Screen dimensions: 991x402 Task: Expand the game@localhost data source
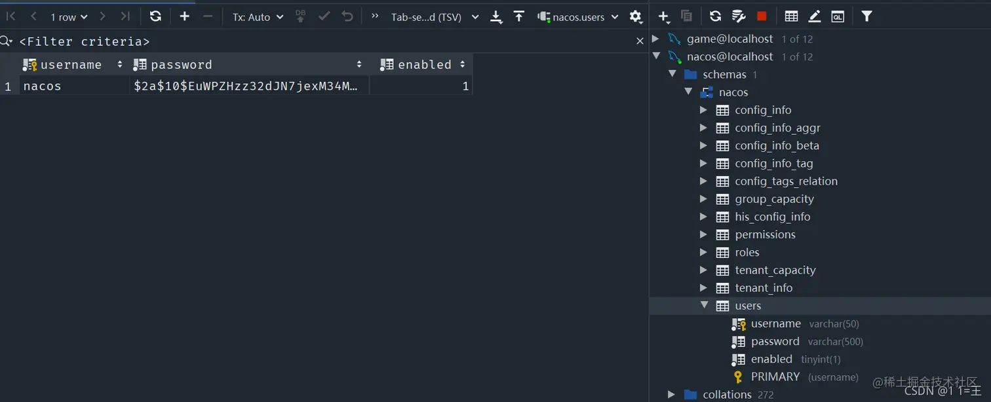coord(655,39)
